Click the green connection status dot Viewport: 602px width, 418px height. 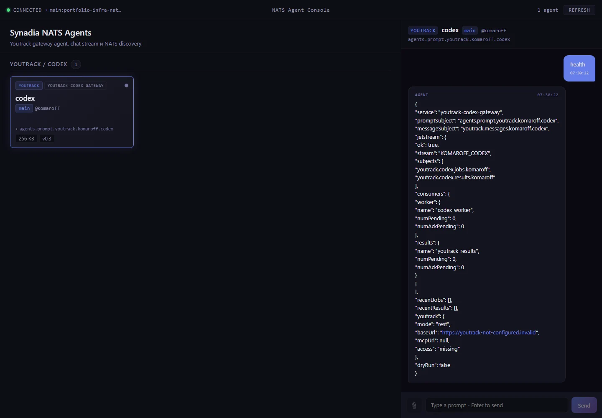tap(8, 10)
